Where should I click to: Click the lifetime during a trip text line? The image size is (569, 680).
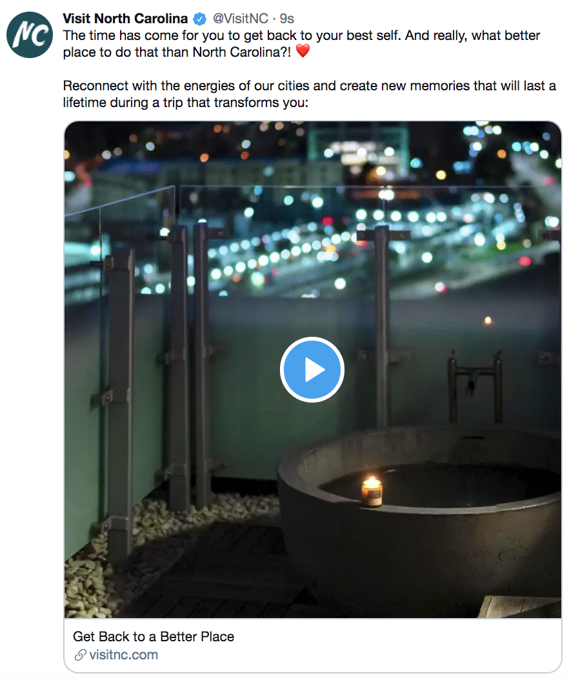point(186,103)
